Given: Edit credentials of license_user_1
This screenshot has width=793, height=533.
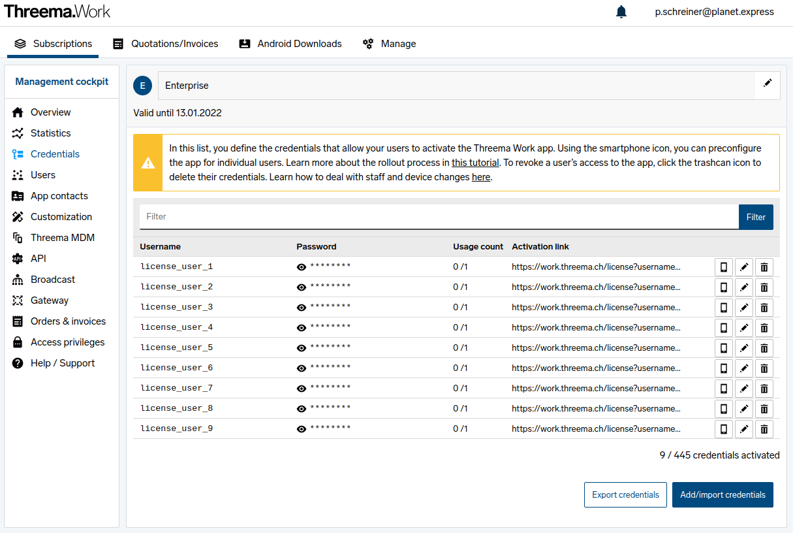Looking at the screenshot, I should (x=743, y=266).
